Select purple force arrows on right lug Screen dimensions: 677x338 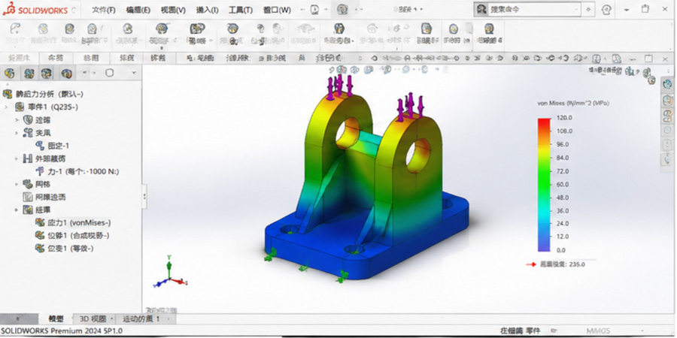411,106
